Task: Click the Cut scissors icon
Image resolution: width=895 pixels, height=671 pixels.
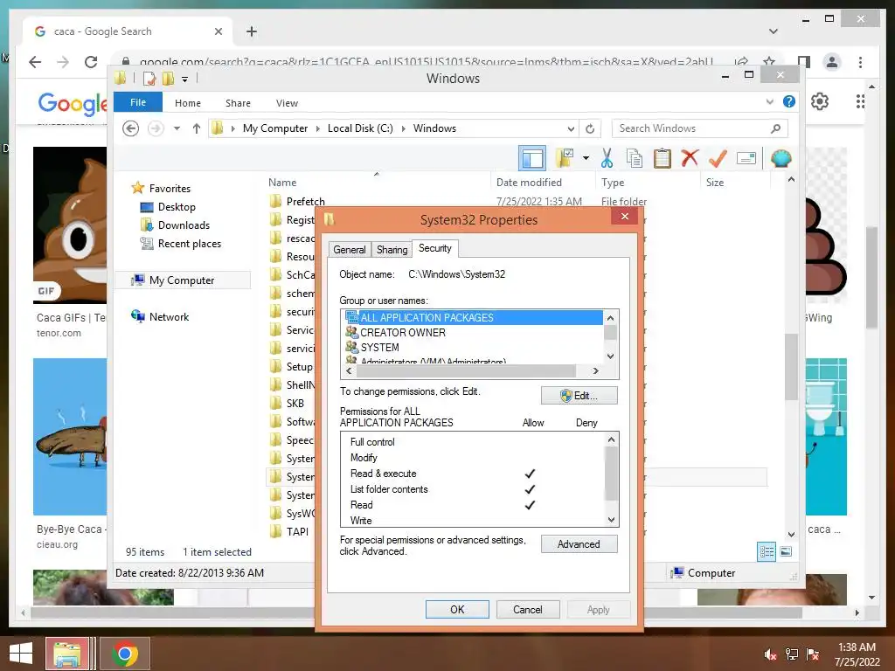Action: 607,158
